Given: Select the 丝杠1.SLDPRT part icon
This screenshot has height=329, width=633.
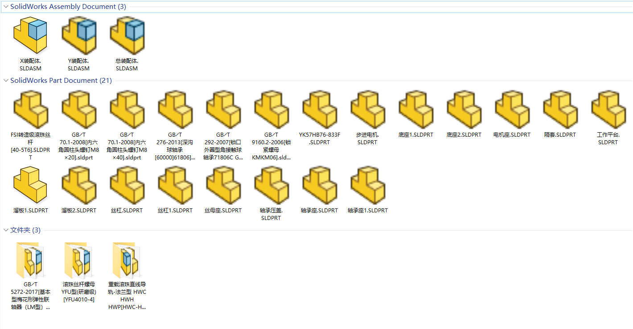Looking at the screenshot, I should pyautogui.click(x=175, y=185).
